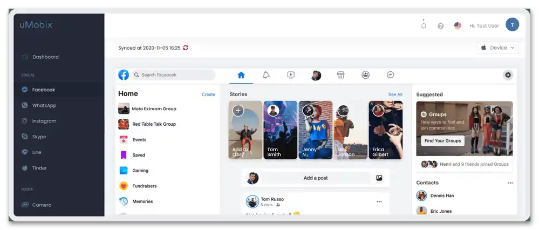Viewport: 539px width, 230px height.
Task: Click the Facebook logo icon
Action: pyautogui.click(x=124, y=75)
